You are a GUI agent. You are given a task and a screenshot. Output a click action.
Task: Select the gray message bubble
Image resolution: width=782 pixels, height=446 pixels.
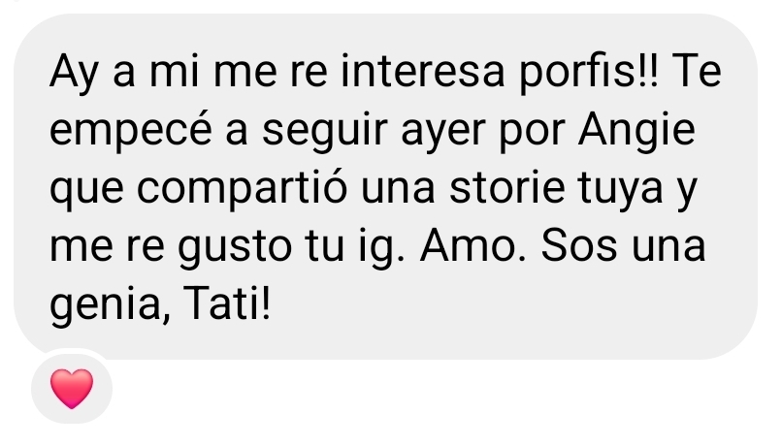pos(385,186)
